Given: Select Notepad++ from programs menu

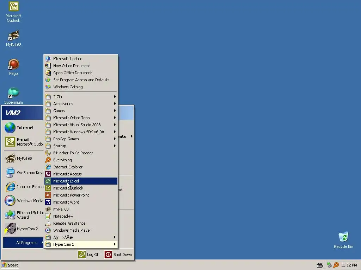Looking at the screenshot, I should tap(81, 216).
